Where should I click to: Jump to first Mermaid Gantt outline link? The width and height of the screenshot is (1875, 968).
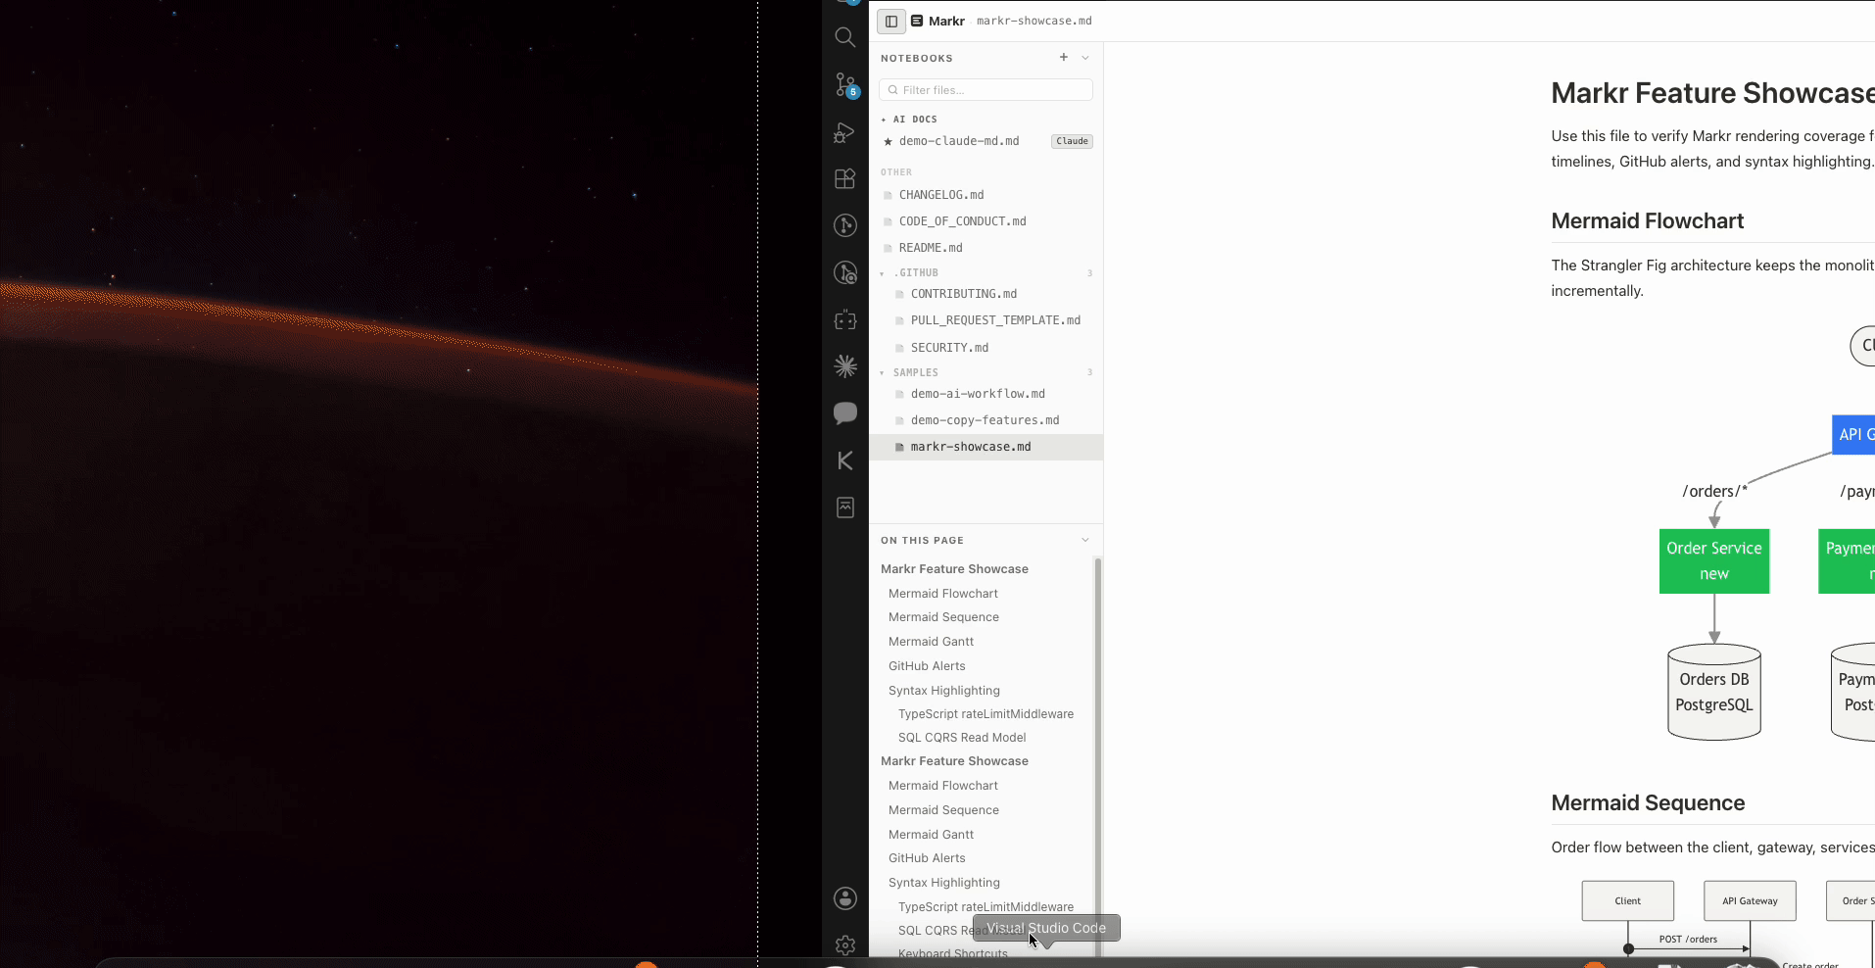click(931, 642)
